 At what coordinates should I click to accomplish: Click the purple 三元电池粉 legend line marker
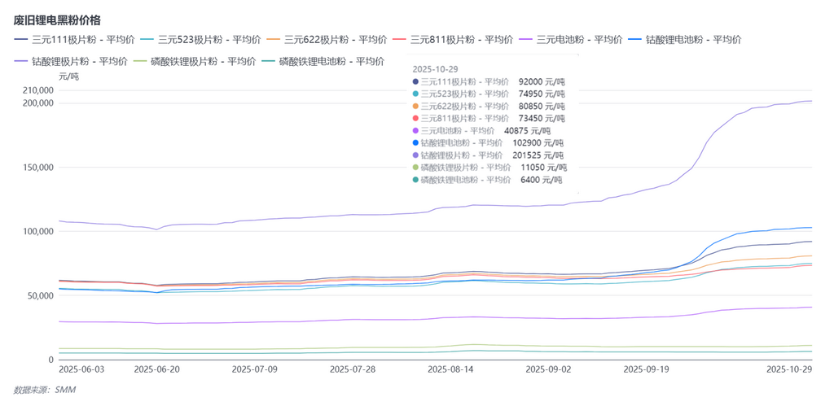point(527,38)
